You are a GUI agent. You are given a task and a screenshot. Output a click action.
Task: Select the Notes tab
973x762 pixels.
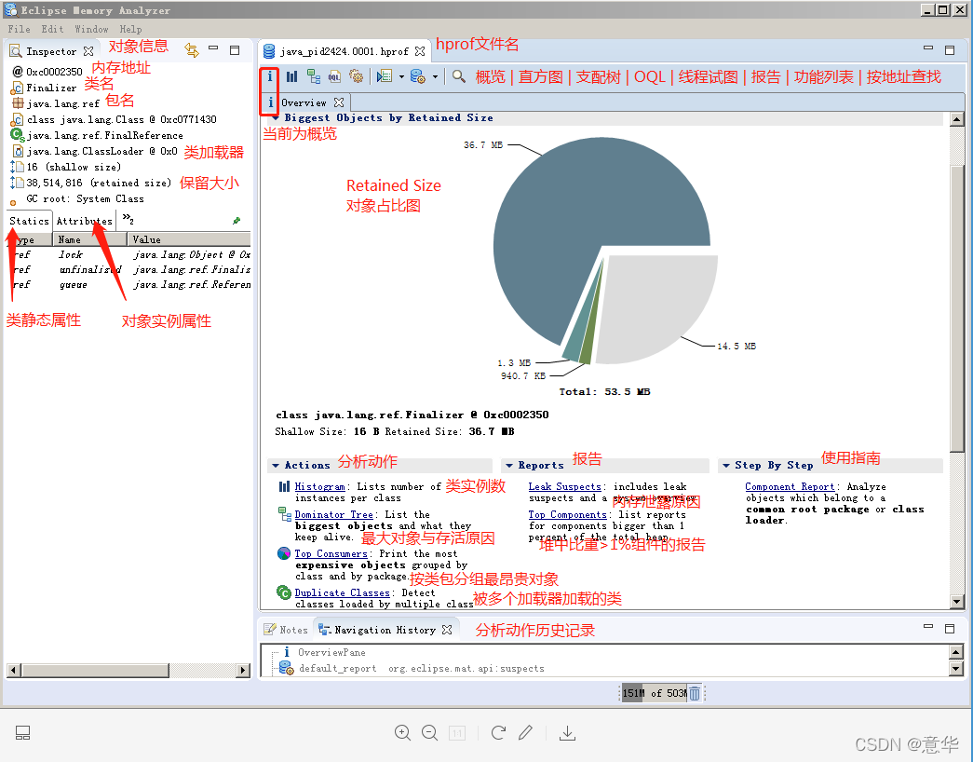[286, 630]
